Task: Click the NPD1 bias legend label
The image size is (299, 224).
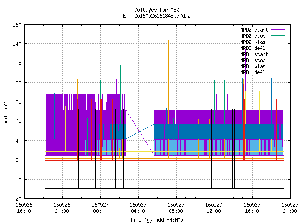Action: (253, 66)
